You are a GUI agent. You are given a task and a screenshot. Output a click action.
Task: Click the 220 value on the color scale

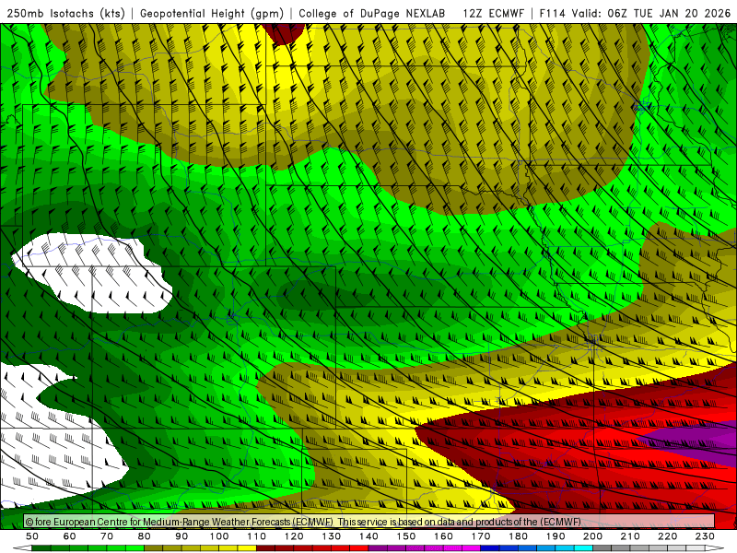667,536
